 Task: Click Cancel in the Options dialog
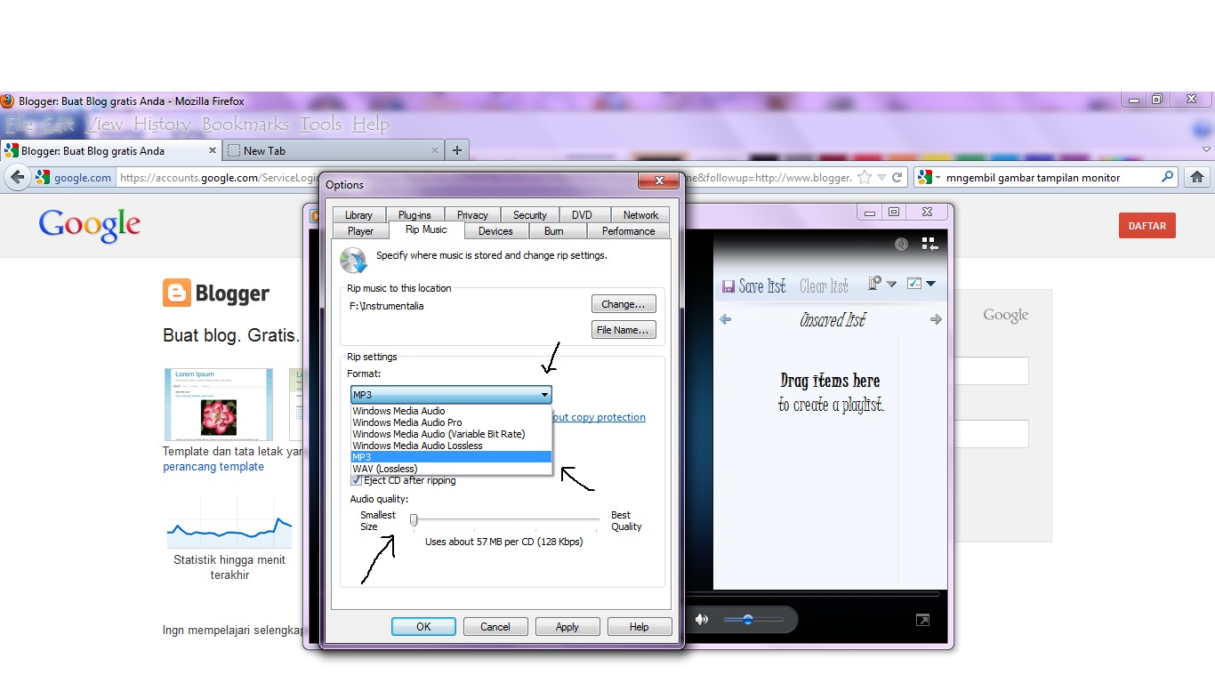point(495,627)
